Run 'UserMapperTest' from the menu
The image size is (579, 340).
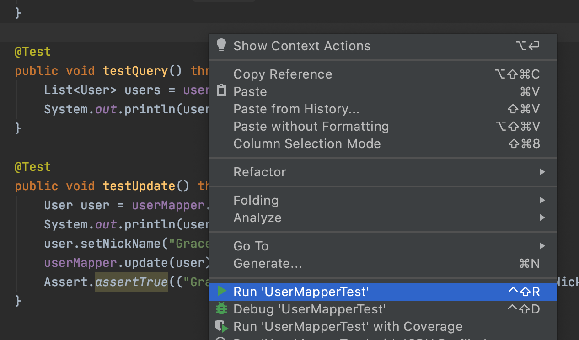click(301, 292)
